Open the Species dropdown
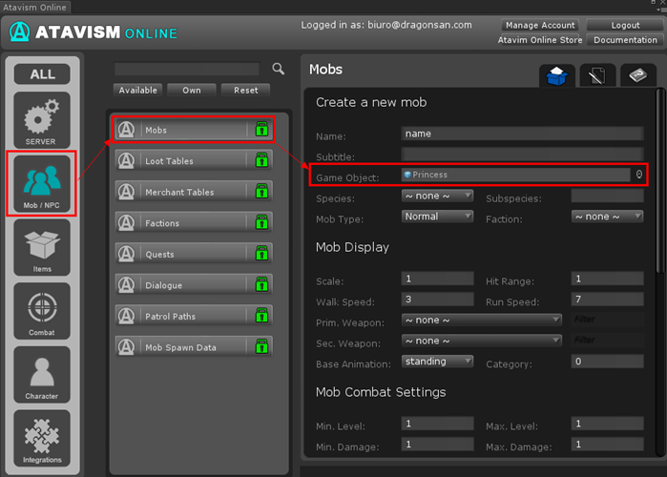 [437, 196]
